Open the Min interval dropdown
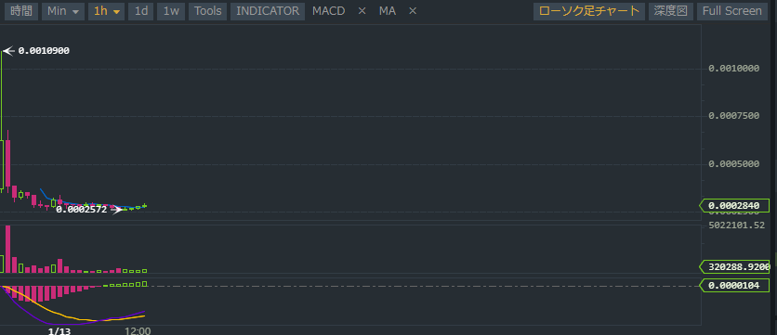777x335 pixels. 63,11
